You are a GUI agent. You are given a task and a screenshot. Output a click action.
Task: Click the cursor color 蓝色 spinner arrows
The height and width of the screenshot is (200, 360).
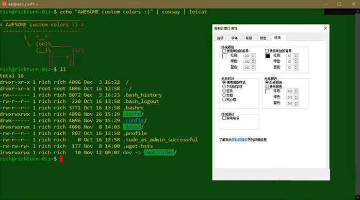296,103
